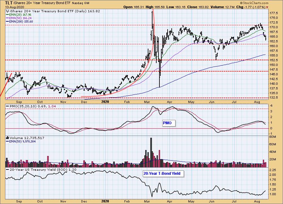Click the 20-Year Treasury Yield legend line marker
Screen dimensions: 283x204
click(x=8, y=170)
